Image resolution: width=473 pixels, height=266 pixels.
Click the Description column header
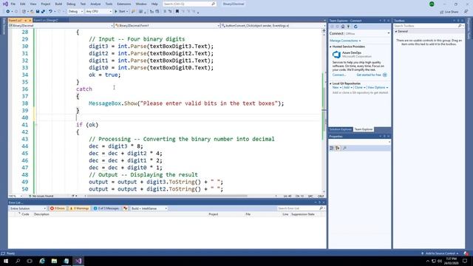[x=41, y=214]
